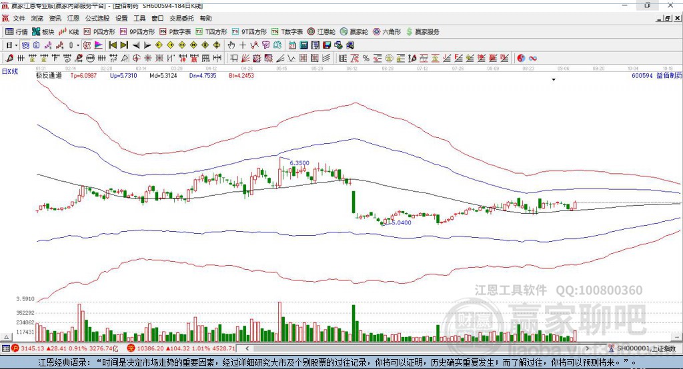The width and height of the screenshot is (683, 369).
Task: Select the hand pan tool
Action: point(231,45)
